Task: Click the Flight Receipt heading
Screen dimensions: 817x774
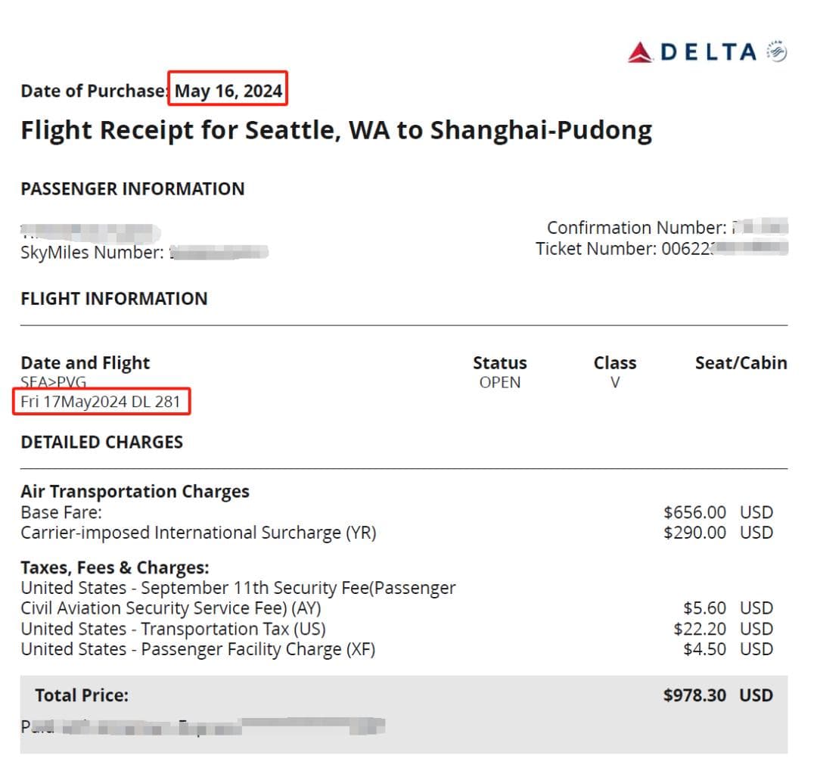Action: (337, 130)
